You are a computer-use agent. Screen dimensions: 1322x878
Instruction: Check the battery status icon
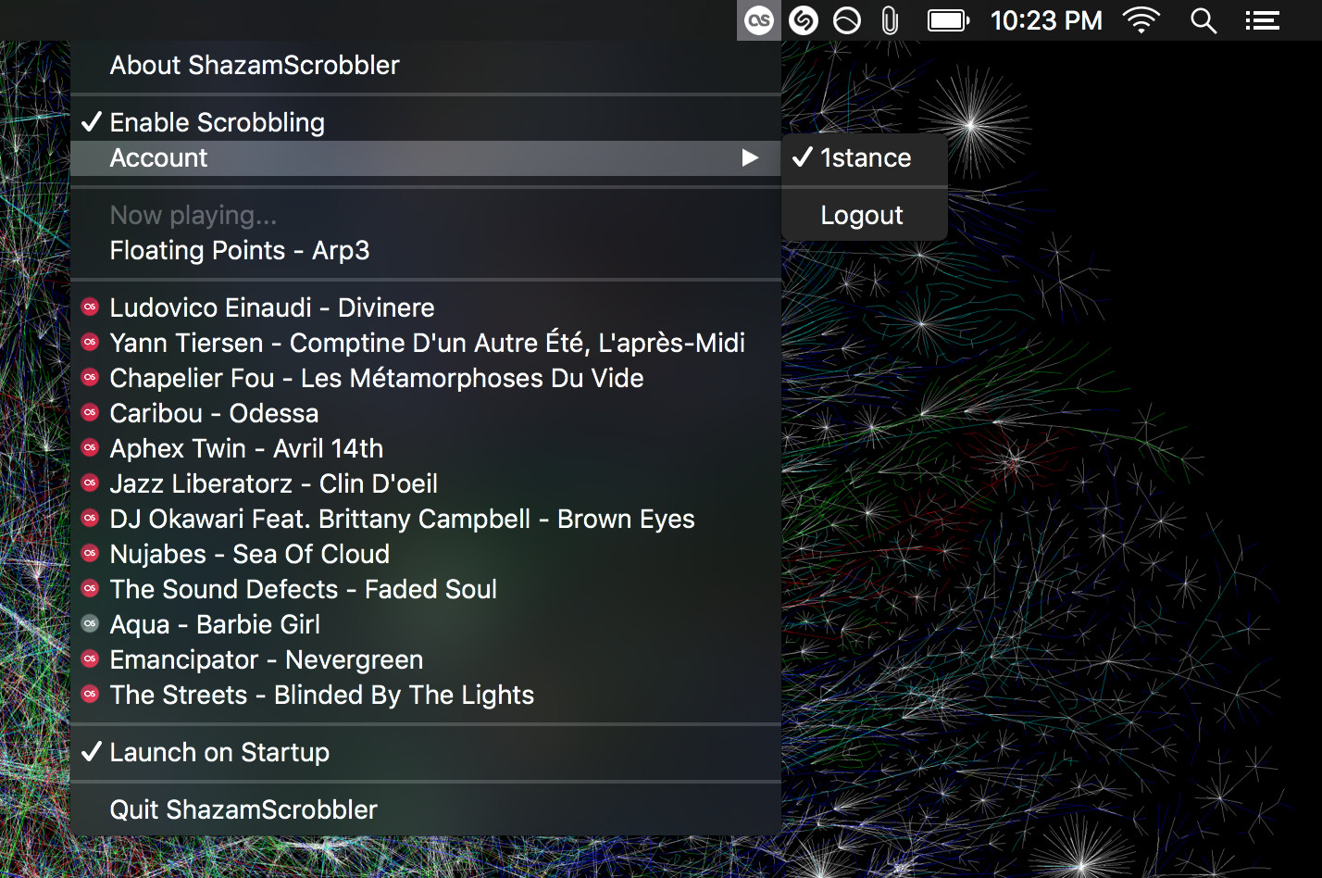(x=949, y=20)
